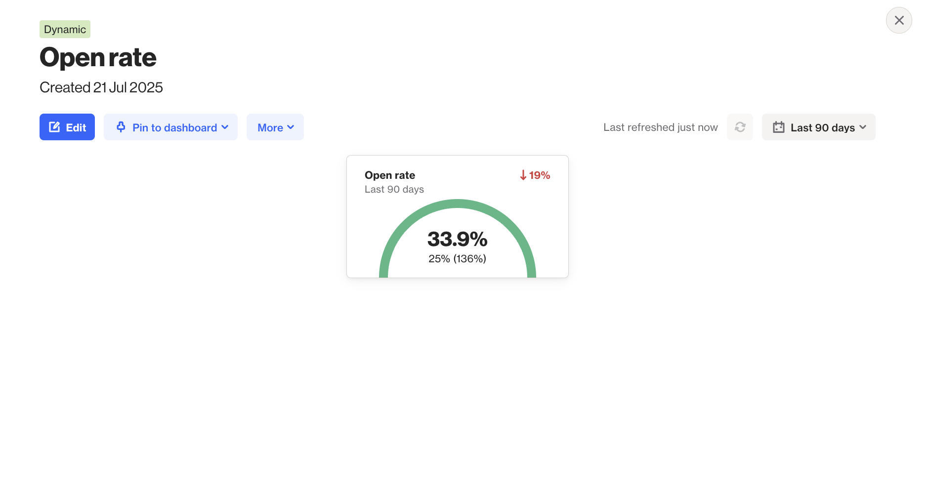929x491 pixels.
Task: Click the Open rate page heading
Action: coord(98,57)
